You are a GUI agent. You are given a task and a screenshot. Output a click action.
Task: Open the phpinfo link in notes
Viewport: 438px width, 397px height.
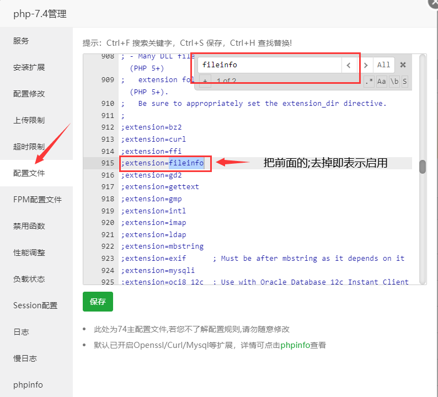(x=295, y=345)
